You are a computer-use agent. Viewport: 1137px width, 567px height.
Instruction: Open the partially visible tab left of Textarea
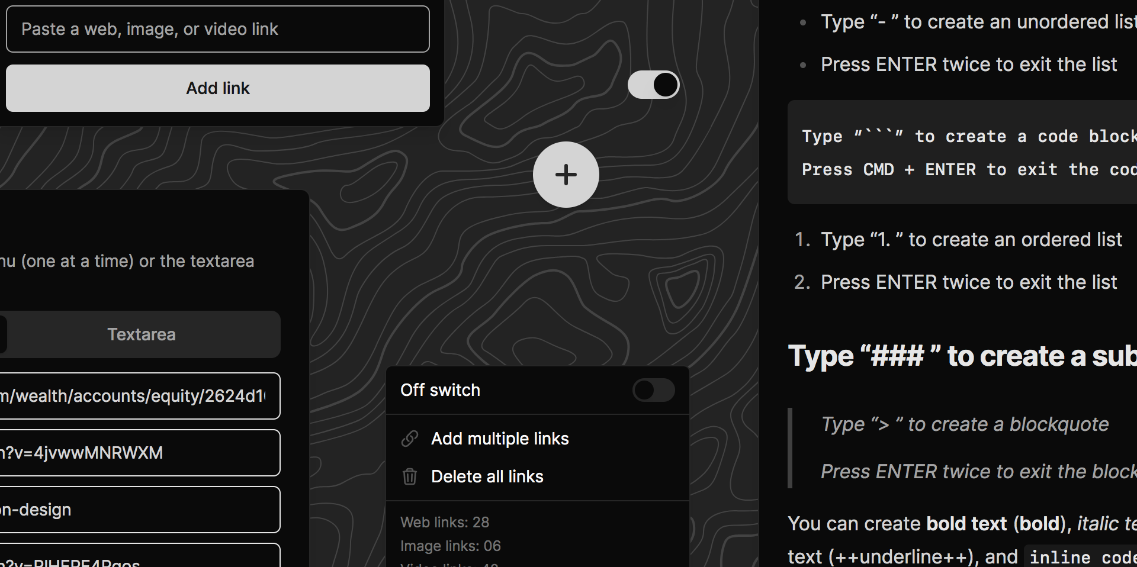3,334
